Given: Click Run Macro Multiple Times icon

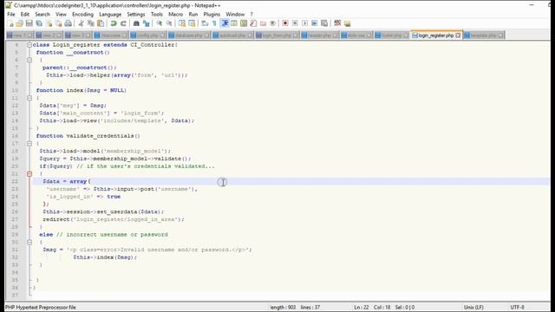Looking at the screenshot, I should (x=314, y=23).
